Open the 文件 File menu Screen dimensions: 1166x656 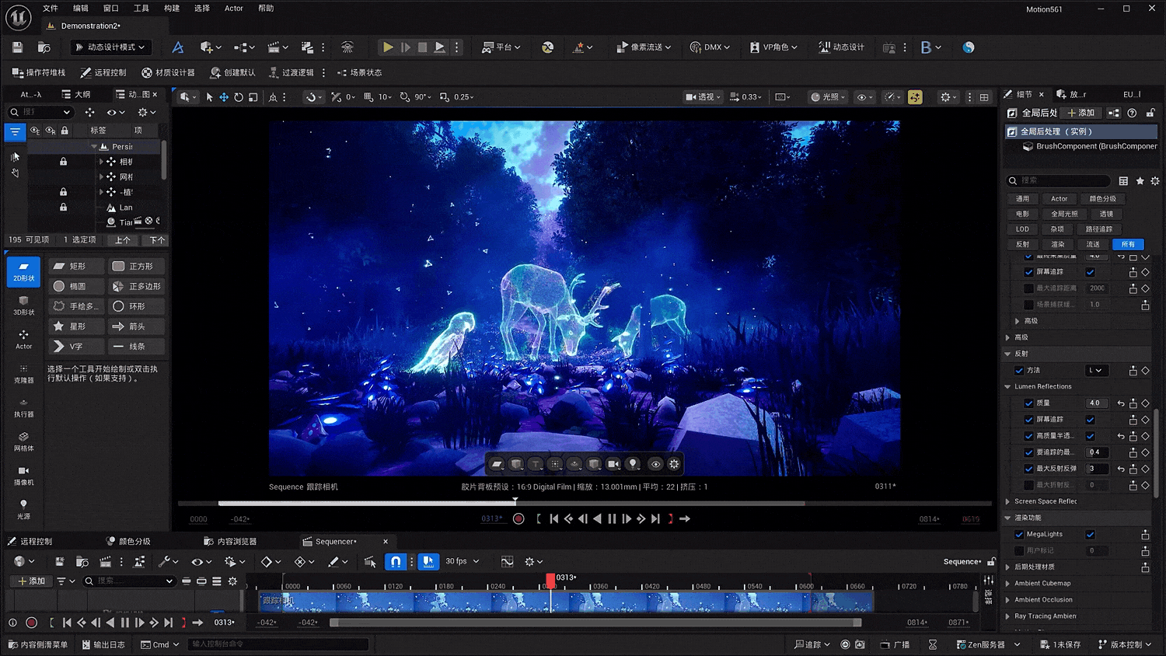[51, 8]
